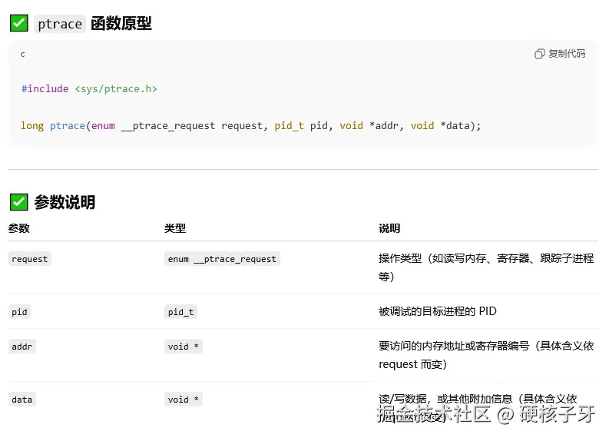
Task: Click the void * type in data row
Action: pyautogui.click(x=184, y=400)
